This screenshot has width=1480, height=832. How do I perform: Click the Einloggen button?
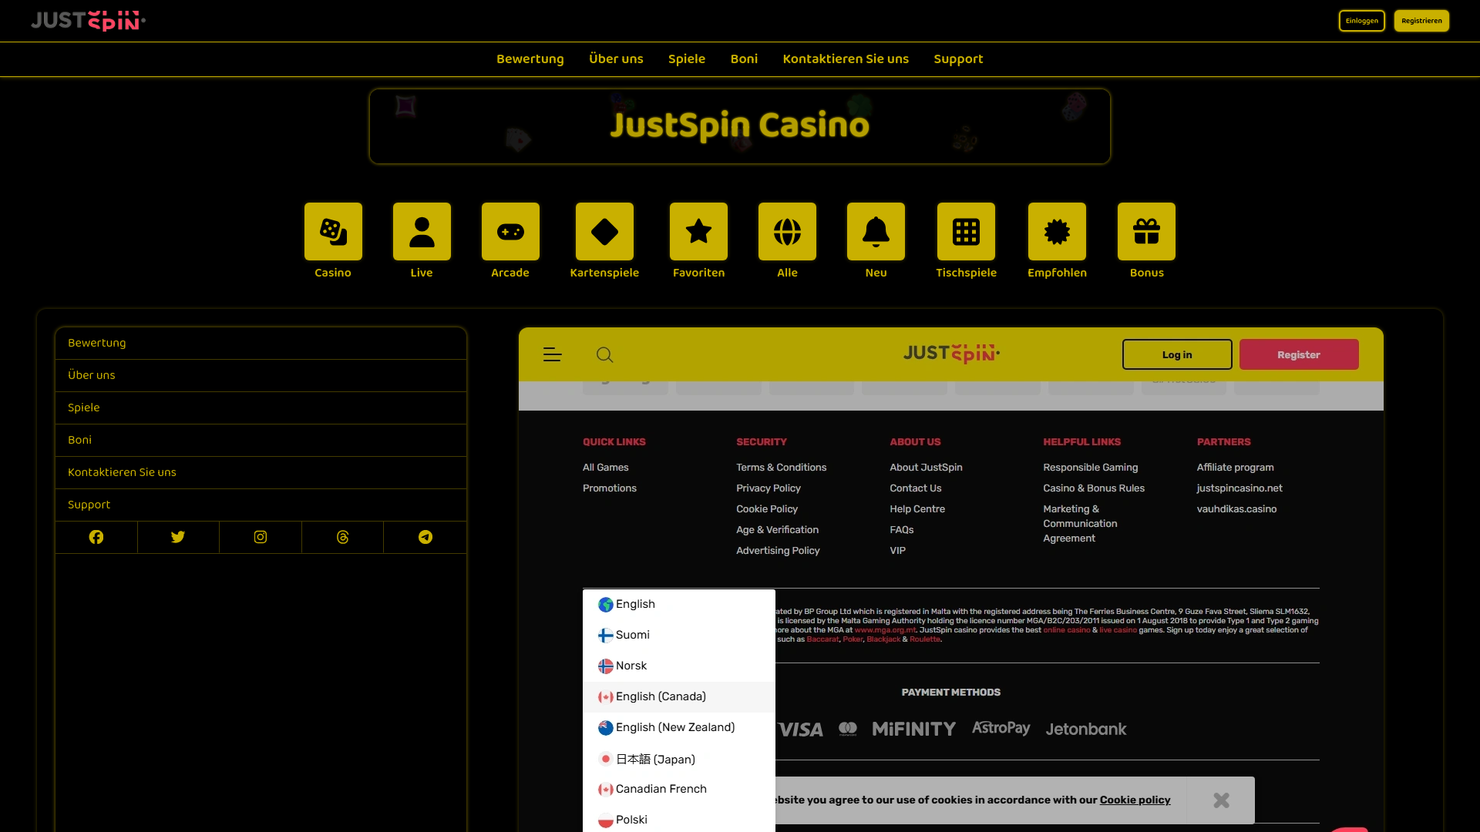(x=1362, y=21)
